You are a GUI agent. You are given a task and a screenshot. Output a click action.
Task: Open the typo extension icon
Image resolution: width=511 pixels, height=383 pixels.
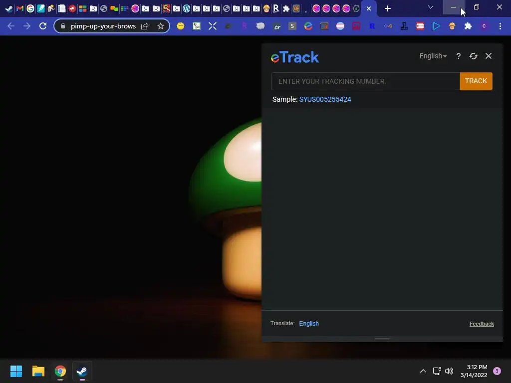pos(197,26)
